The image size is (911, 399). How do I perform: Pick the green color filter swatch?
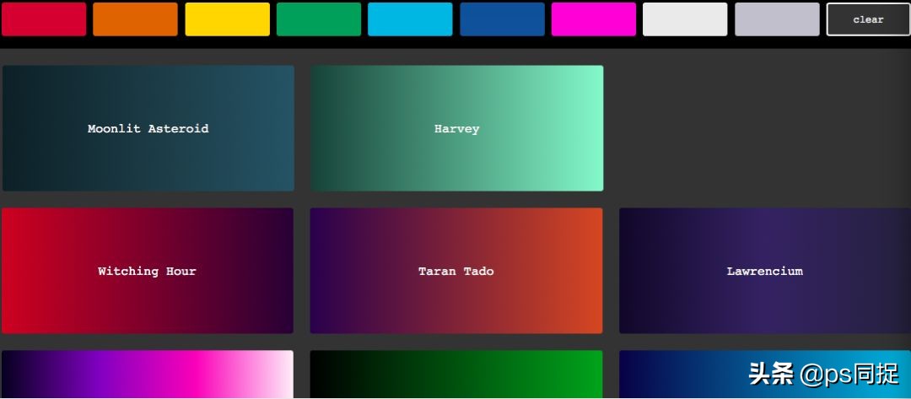click(x=319, y=19)
